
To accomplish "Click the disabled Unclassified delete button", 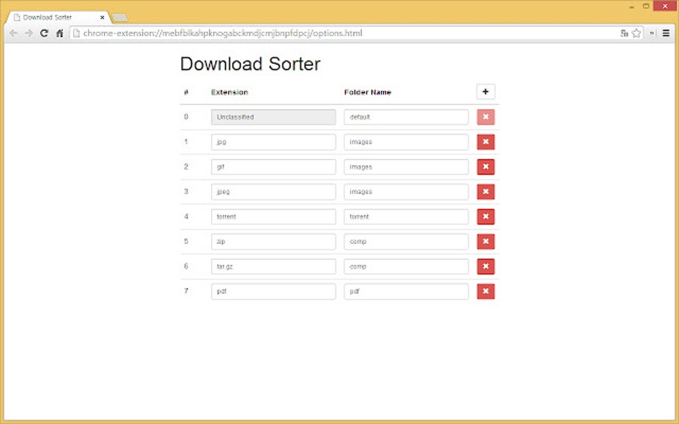I will click(486, 116).
